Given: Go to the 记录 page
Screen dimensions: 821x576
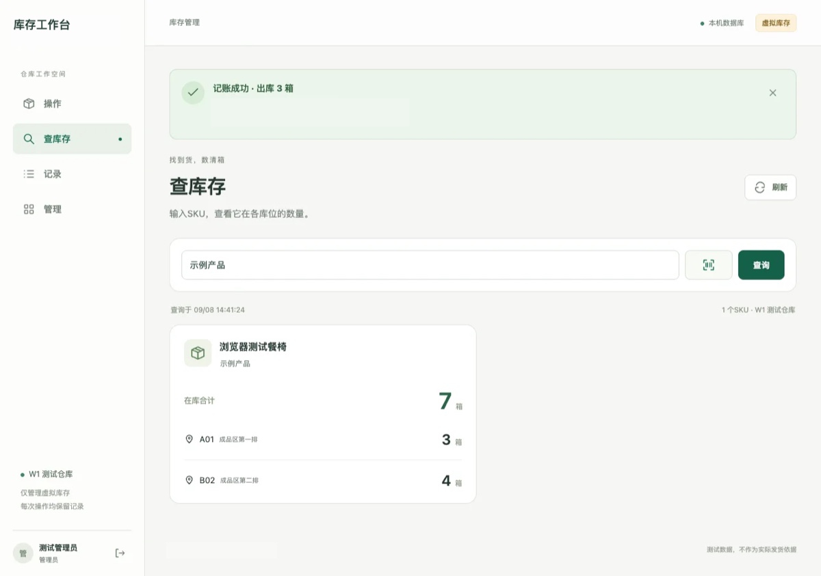Looking at the screenshot, I should [x=72, y=174].
